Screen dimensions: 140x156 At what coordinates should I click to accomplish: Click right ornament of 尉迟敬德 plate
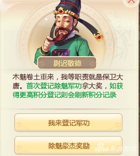pos(92,64)
